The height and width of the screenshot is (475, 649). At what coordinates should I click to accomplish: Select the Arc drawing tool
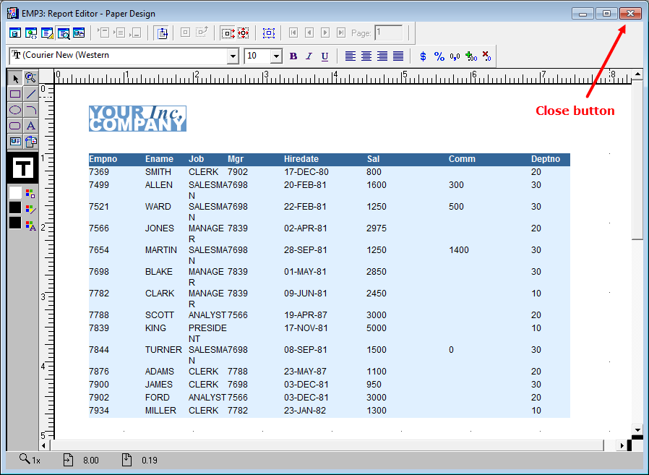30,110
